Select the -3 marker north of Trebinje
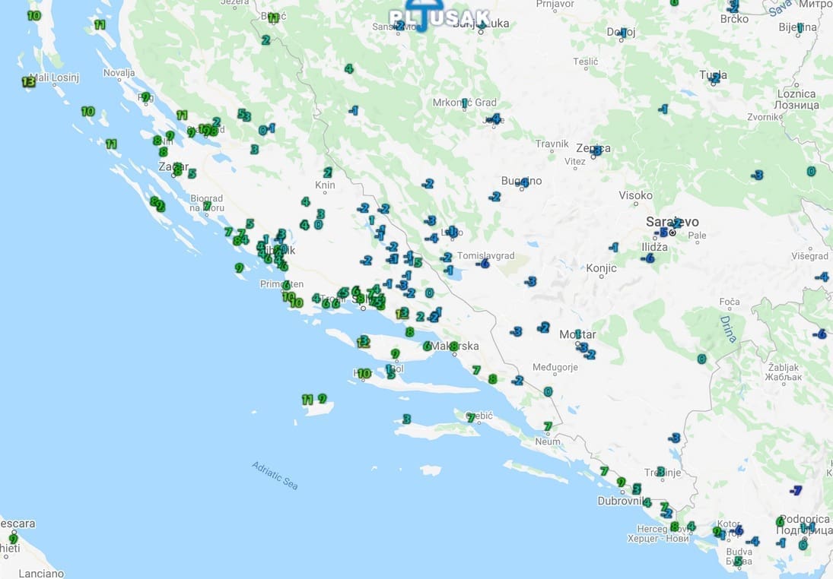The image size is (833, 579). [x=674, y=438]
